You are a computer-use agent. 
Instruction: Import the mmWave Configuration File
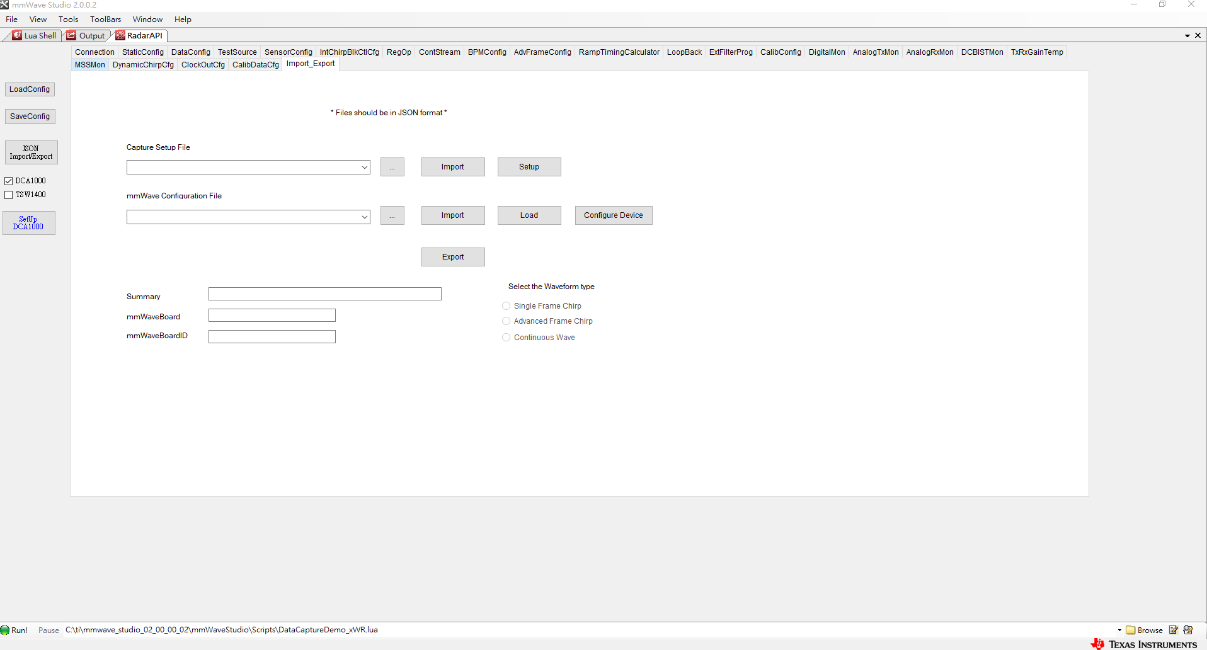coord(453,215)
